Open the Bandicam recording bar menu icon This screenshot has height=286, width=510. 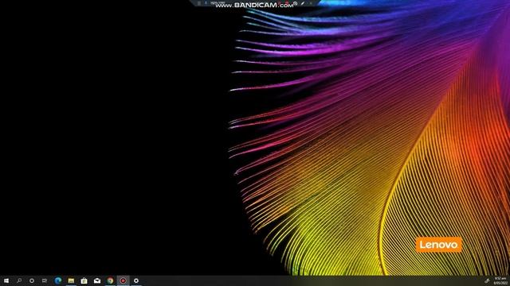(x=199, y=3)
